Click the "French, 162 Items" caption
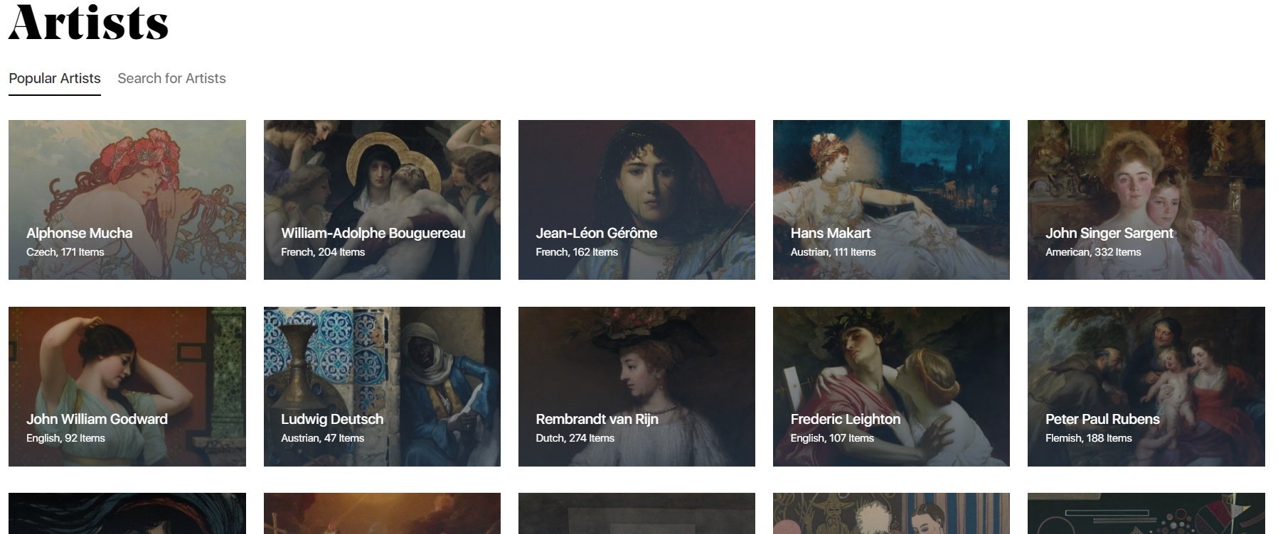The width and height of the screenshot is (1278, 534). (x=577, y=252)
